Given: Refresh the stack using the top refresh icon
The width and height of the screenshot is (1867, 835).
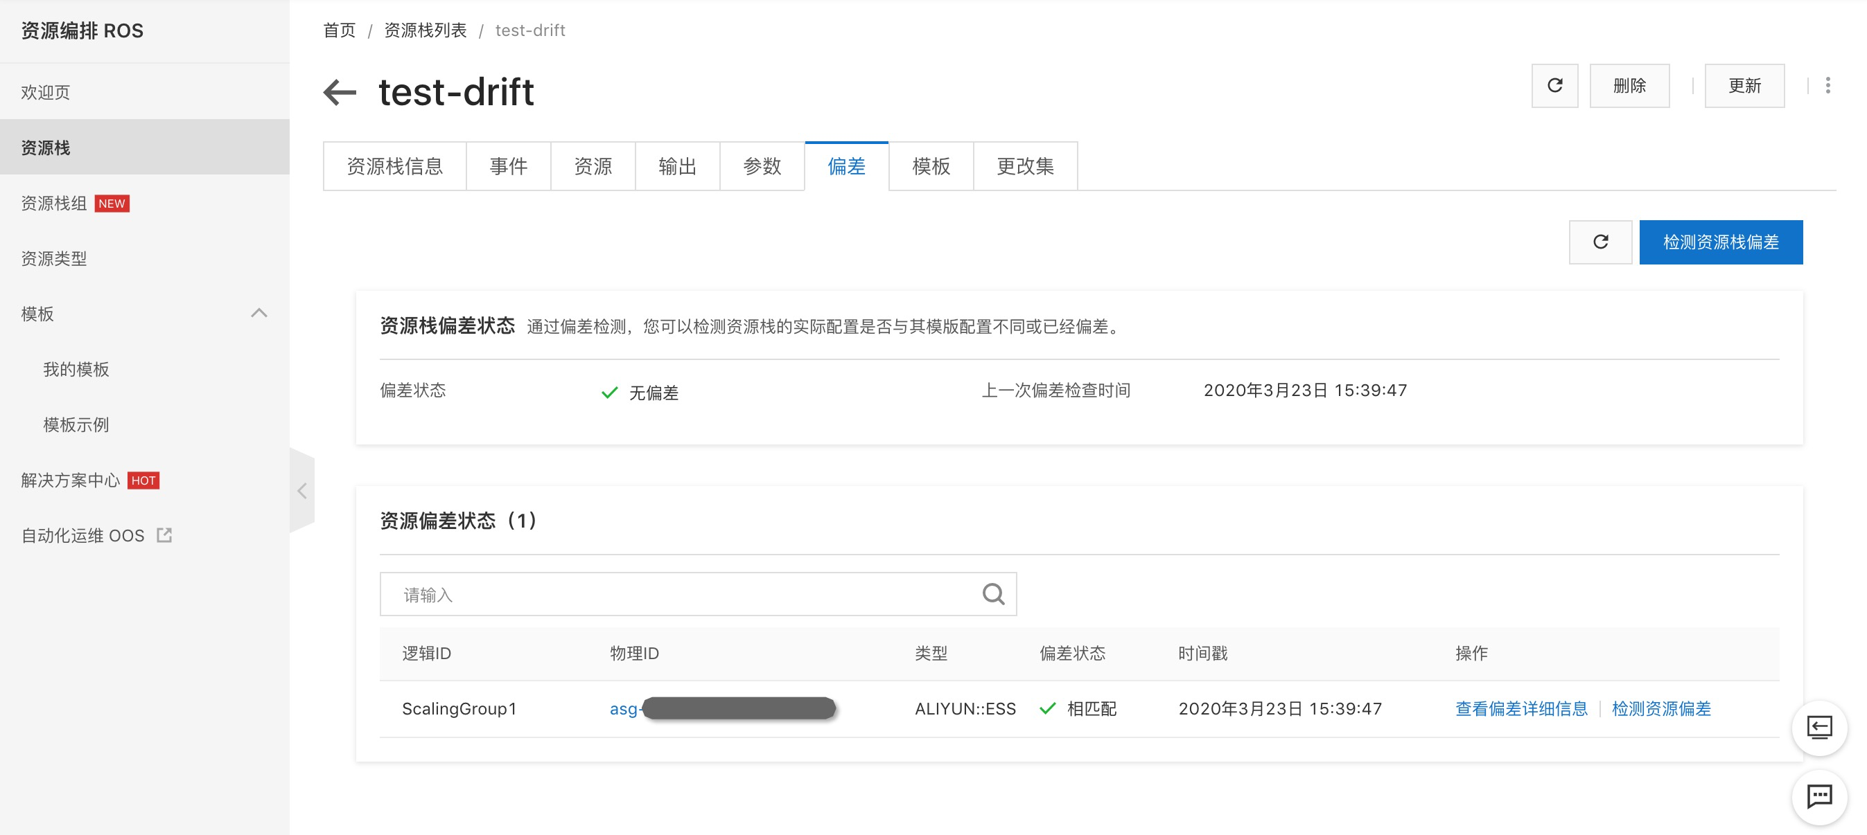Looking at the screenshot, I should pos(1554,85).
